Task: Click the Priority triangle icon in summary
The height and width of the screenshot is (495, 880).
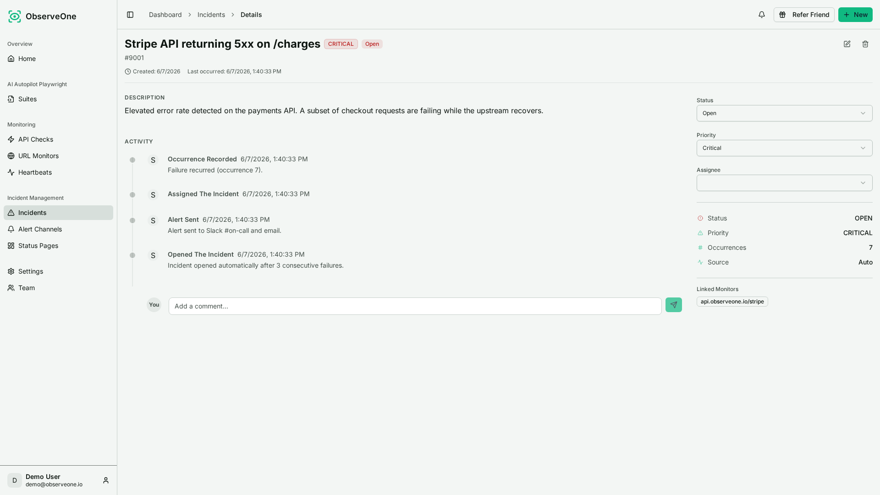Action: 700,233
